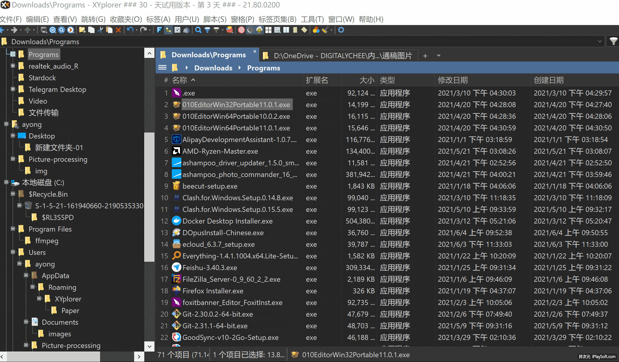The image size is (619, 362).
Task: Toggle dark mode with the moon icon
Action: coord(250,30)
